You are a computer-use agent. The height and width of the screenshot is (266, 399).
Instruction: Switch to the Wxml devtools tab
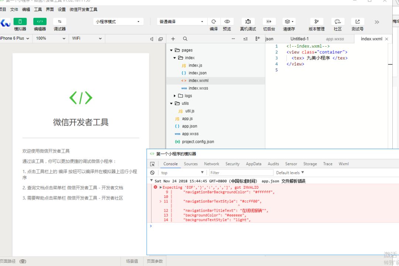pyautogui.click(x=344, y=164)
